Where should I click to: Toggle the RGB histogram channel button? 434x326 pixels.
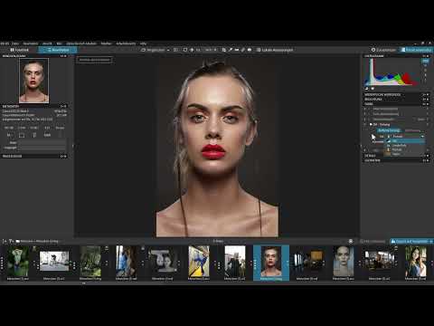425,61
